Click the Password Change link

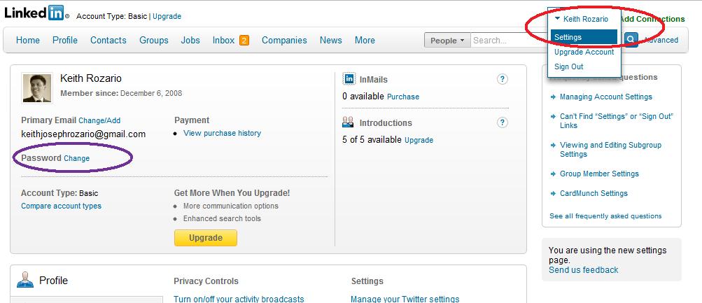(x=76, y=158)
